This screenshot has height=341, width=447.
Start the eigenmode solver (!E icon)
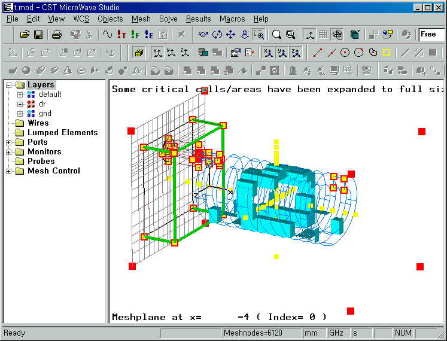(x=149, y=35)
